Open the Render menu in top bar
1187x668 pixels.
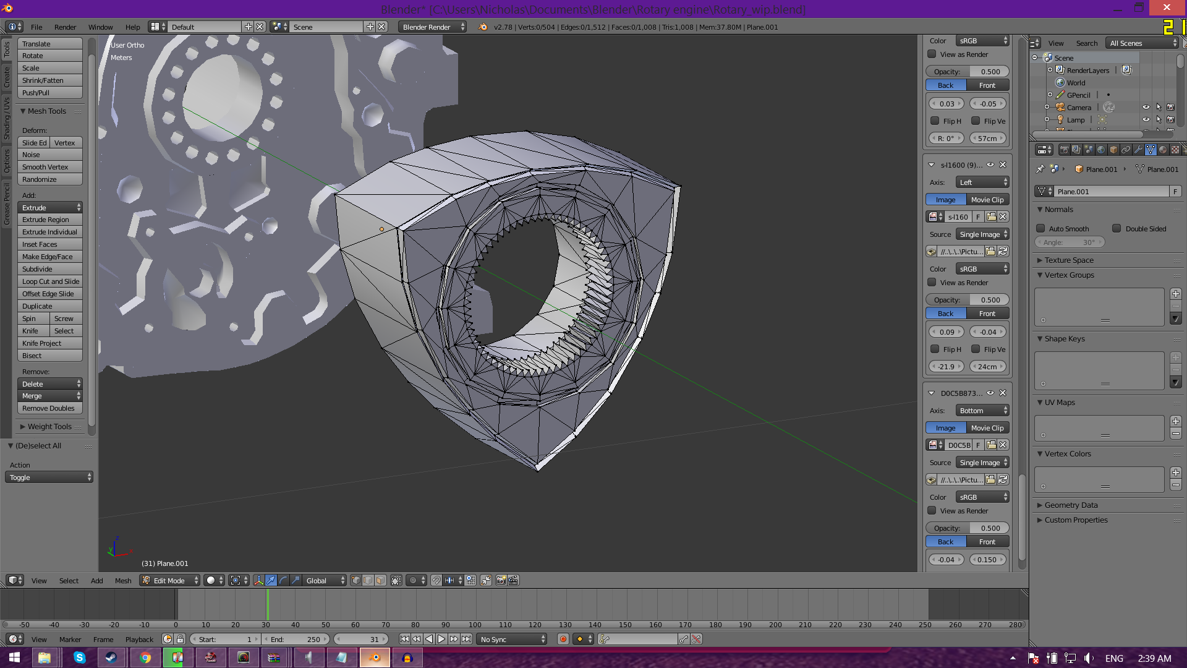tap(65, 27)
